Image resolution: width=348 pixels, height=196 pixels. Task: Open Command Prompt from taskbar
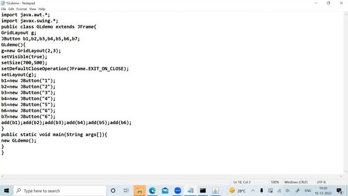coord(203,191)
